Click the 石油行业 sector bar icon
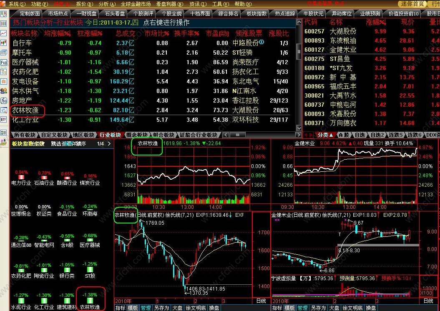Image resolution: width=440 pixels, height=311 pixels. [x=44, y=178]
